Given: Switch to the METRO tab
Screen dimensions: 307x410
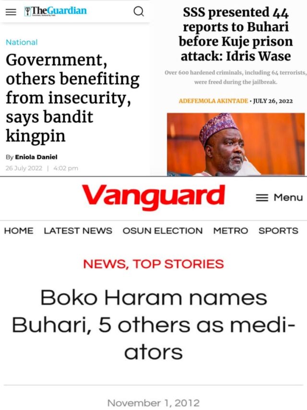Looking at the screenshot, I should (x=231, y=231).
